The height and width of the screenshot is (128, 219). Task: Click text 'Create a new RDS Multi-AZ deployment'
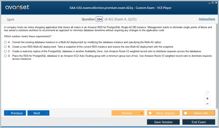34,47
